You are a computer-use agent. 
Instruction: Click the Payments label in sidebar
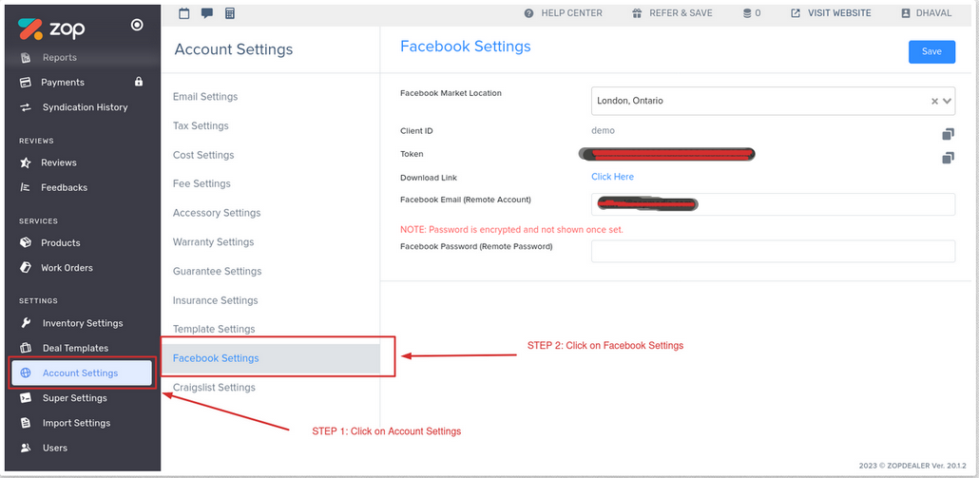(63, 83)
